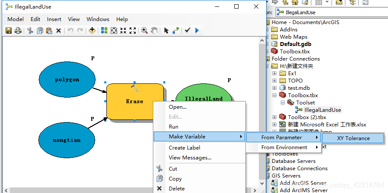Choose View Messages... in context menu

[x=199, y=158]
